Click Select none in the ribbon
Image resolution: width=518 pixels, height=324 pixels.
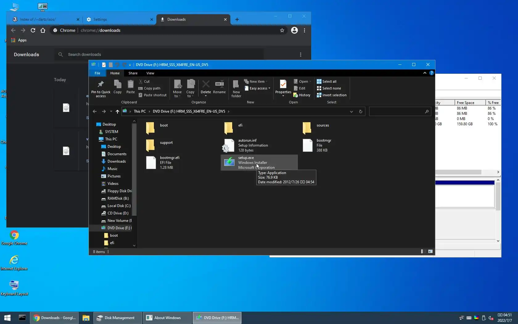[329, 88]
